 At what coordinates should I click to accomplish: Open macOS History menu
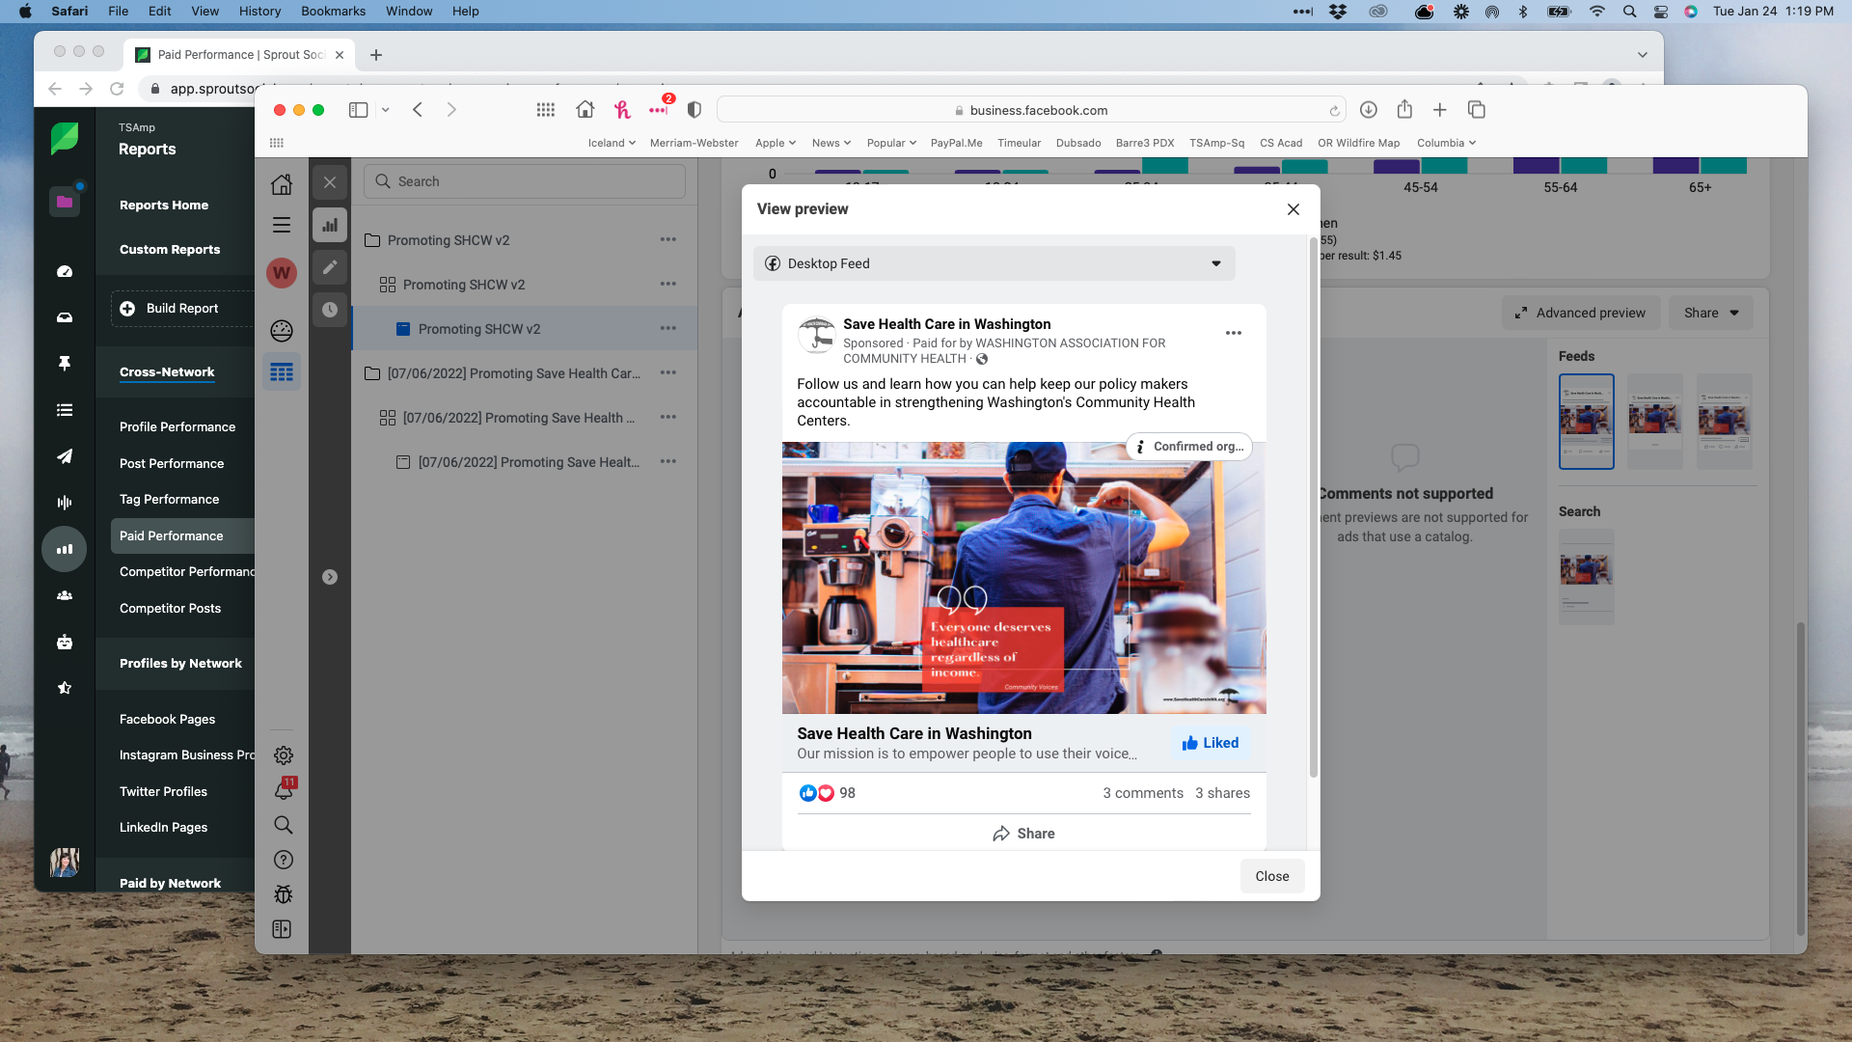[x=259, y=12]
